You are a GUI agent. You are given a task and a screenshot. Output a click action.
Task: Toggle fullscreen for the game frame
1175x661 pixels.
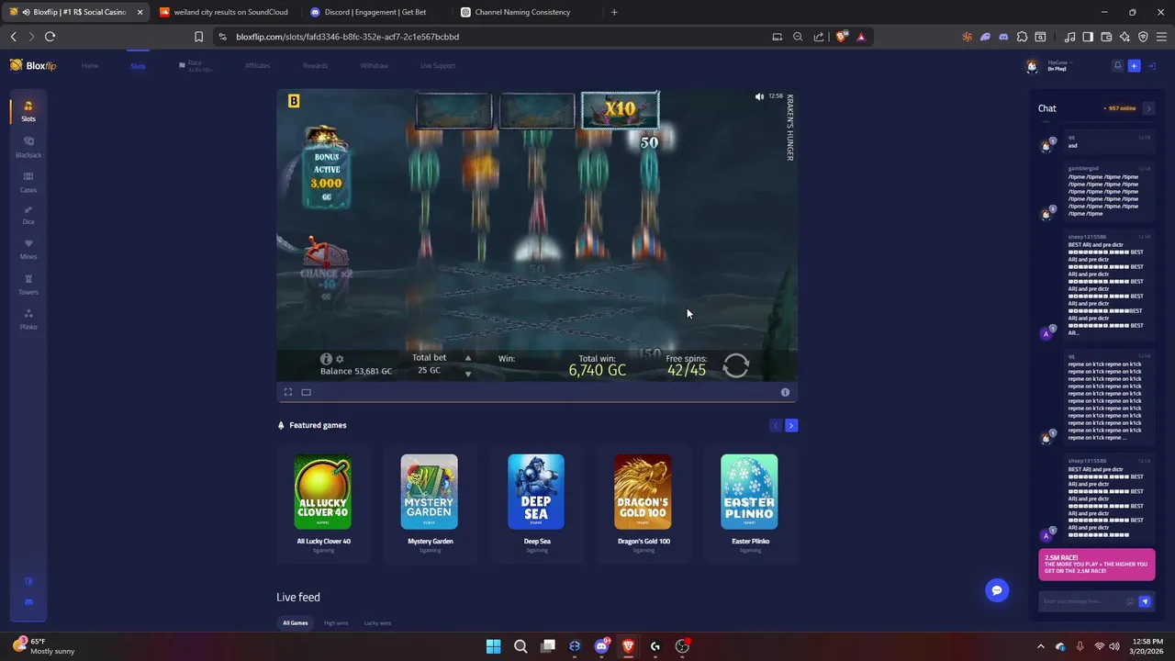pyautogui.click(x=288, y=392)
